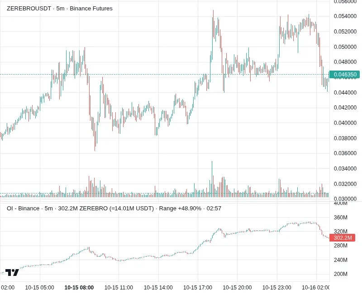Screen dimensions: 362x294
Task: Select 320M on the OI scale
Action: click(x=341, y=232)
